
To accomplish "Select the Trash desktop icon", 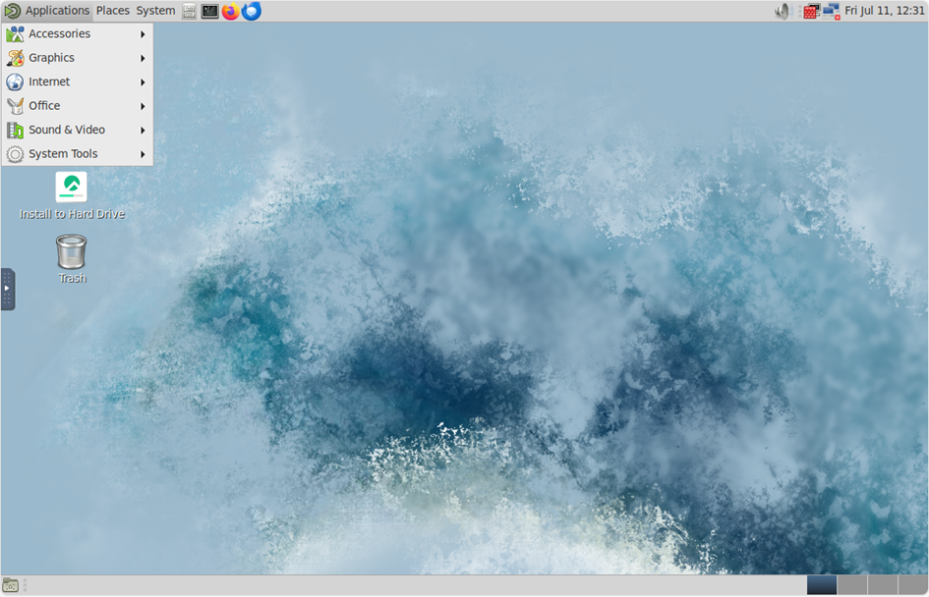I will coord(72,259).
